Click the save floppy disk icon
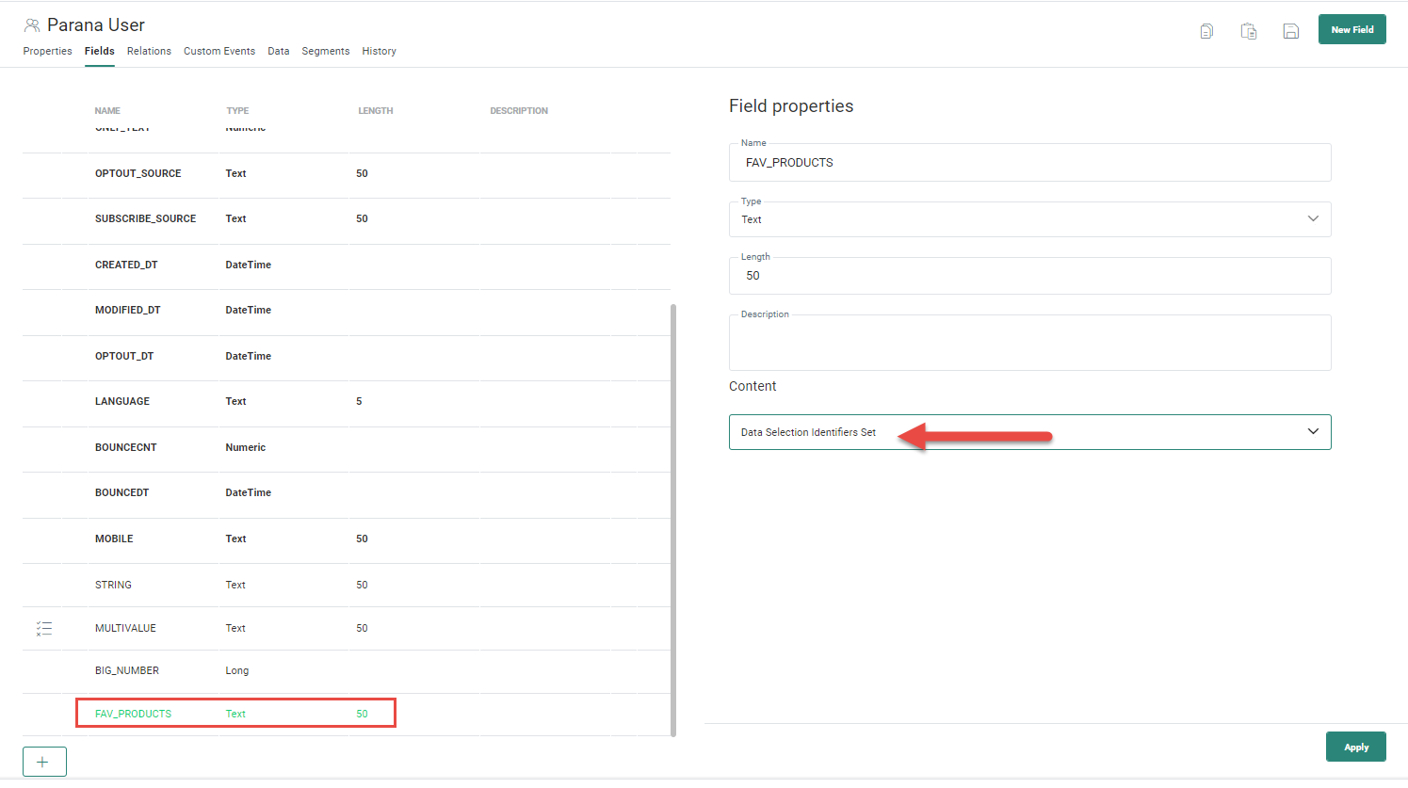Viewport: 1408px width, 788px height. [1291, 31]
